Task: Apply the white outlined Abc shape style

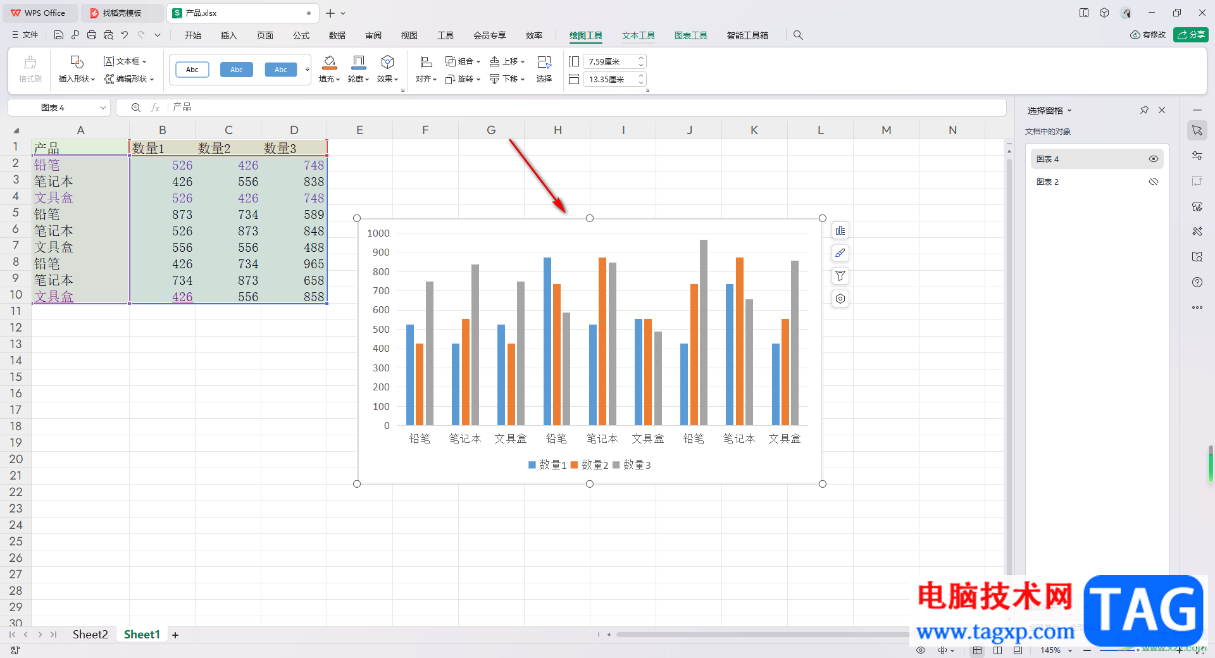Action: click(x=192, y=70)
